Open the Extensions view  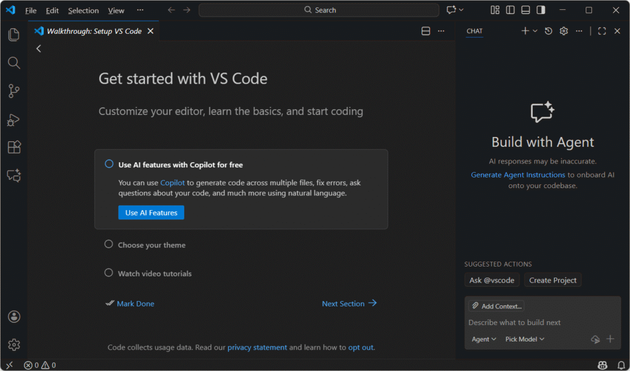[14, 147]
